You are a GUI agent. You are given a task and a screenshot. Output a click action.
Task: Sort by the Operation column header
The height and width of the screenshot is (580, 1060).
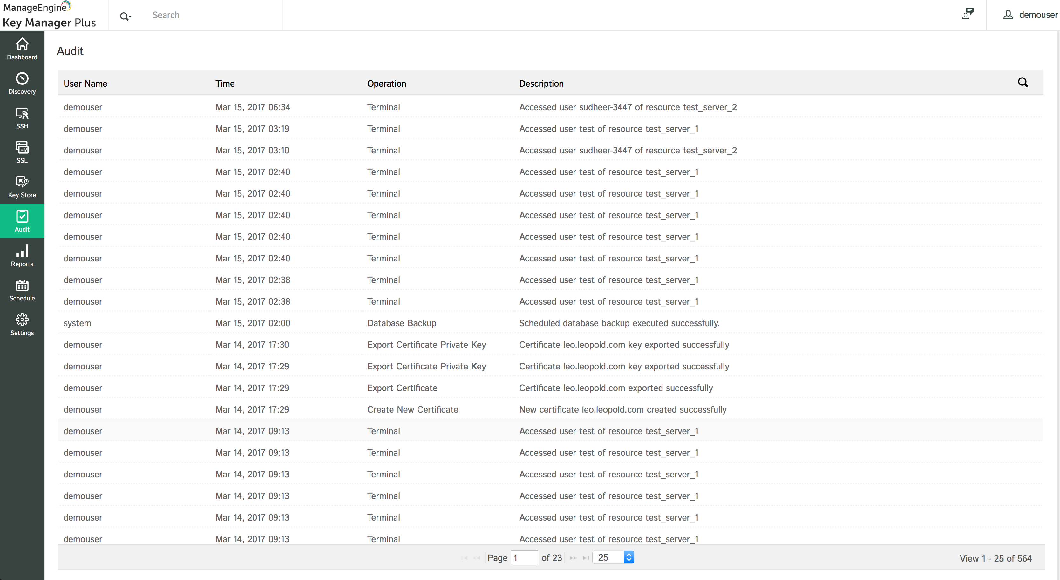386,84
